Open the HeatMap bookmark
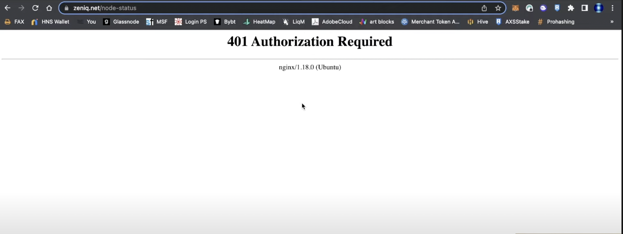623x234 pixels. 259,22
